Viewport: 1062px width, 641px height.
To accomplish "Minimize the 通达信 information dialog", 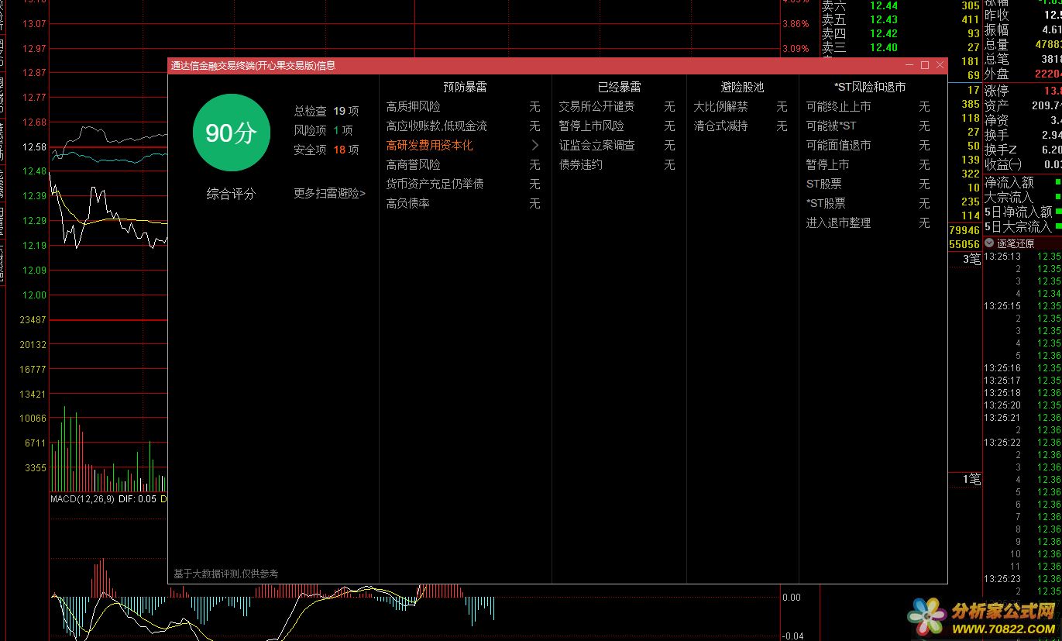I will pyautogui.click(x=909, y=65).
